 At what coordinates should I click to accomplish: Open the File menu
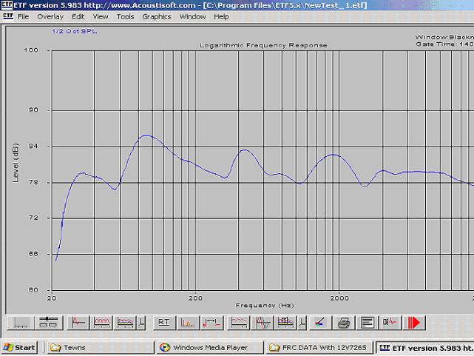(x=23, y=16)
